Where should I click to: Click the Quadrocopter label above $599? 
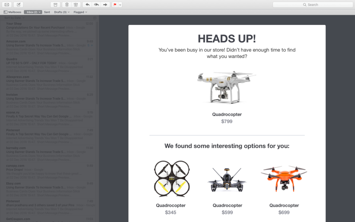pyautogui.click(x=227, y=205)
